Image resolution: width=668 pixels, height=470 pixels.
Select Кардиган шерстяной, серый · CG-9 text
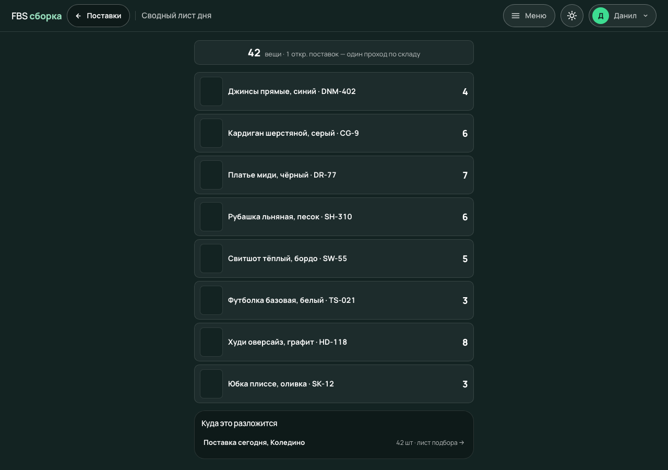pos(293,133)
